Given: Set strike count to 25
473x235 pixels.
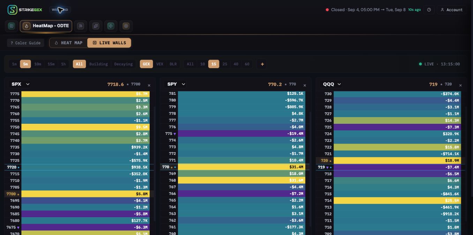Looking at the screenshot, I should (x=225, y=64).
